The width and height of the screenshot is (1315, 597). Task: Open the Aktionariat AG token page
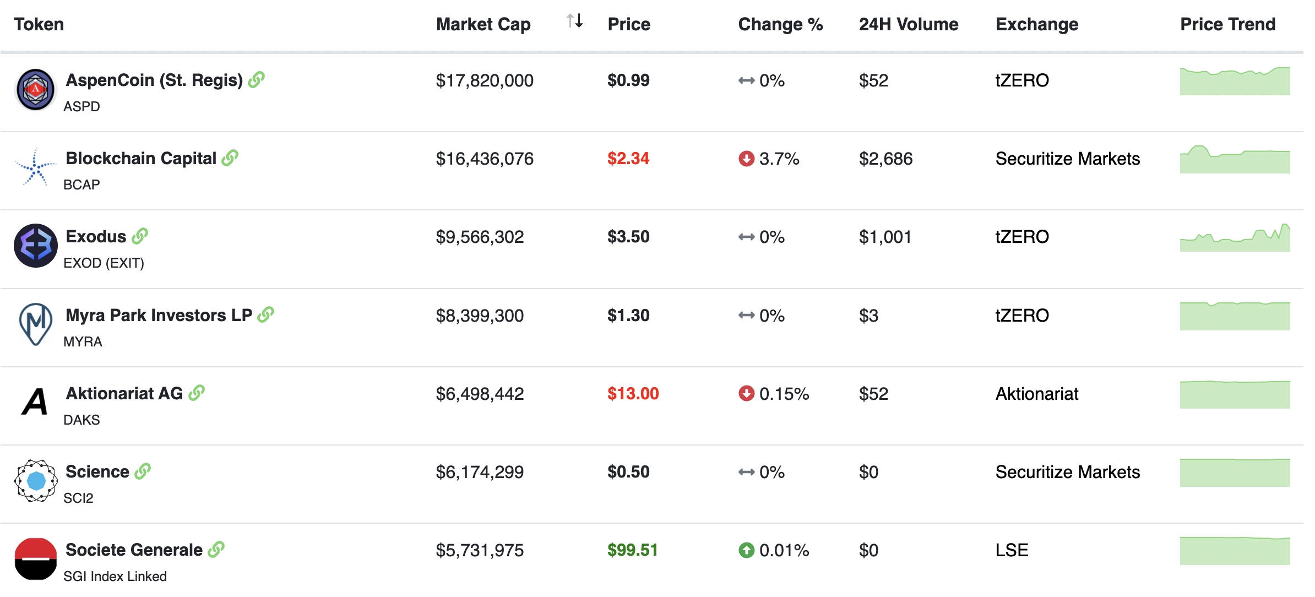(x=124, y=393)
